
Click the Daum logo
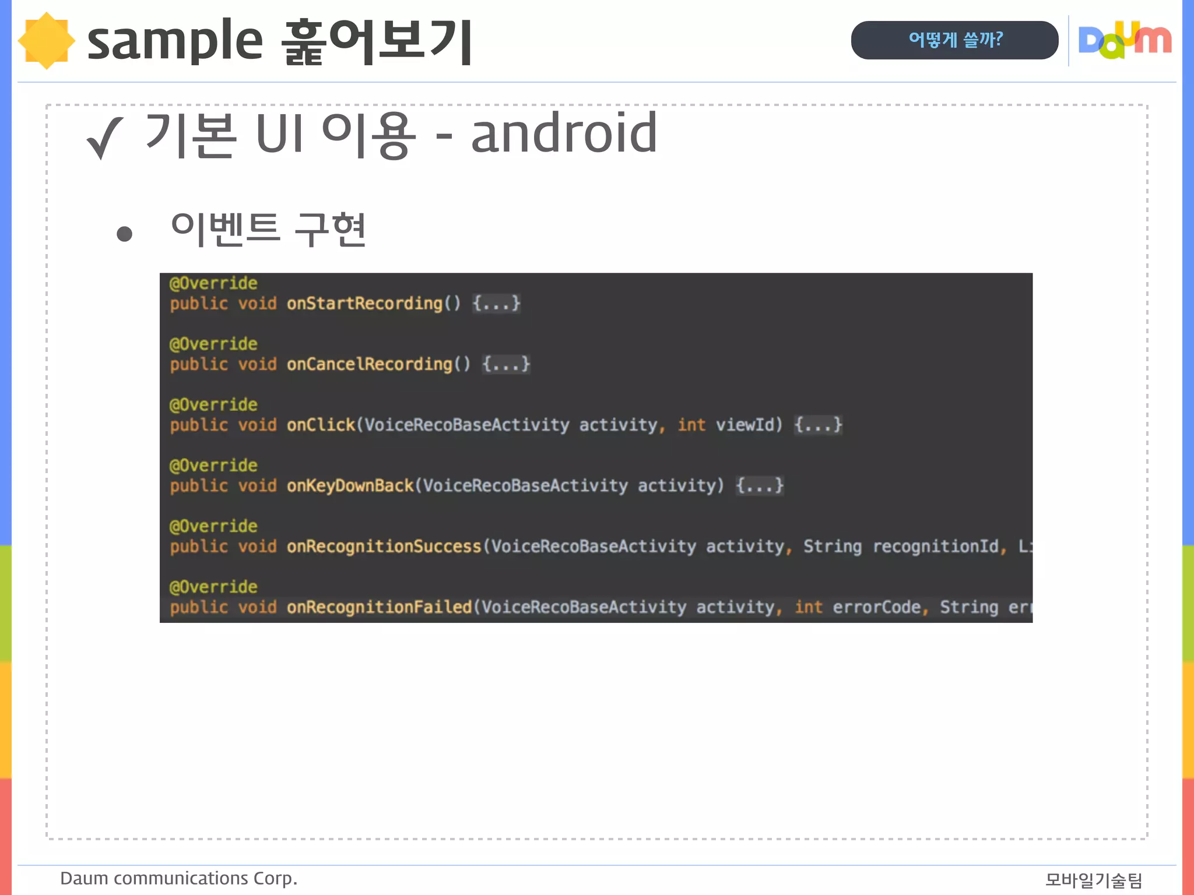click(1125, 40)
